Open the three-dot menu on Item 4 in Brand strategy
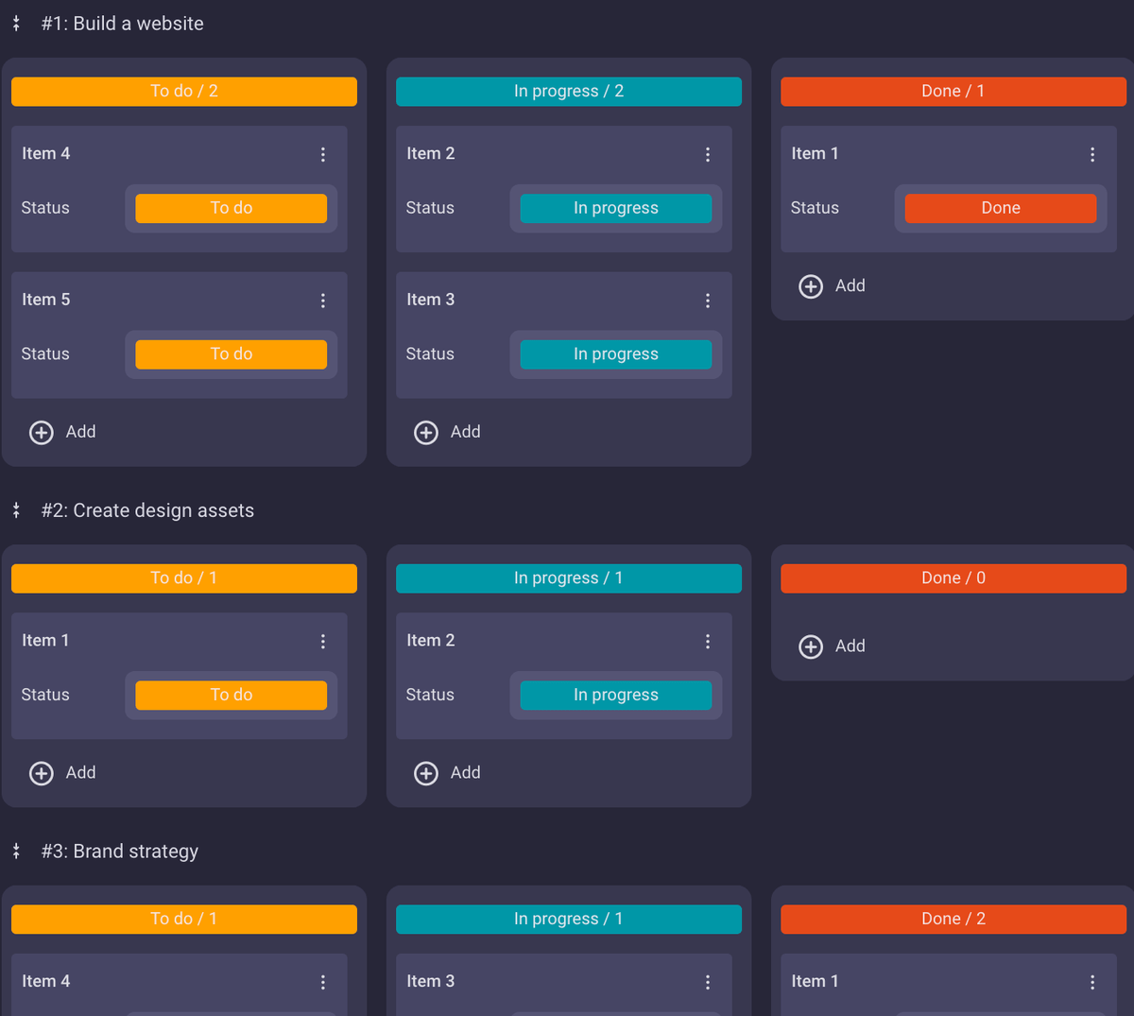This screenshot has width=1134, height=1016. pyautogui.click(x=323, y=983)
